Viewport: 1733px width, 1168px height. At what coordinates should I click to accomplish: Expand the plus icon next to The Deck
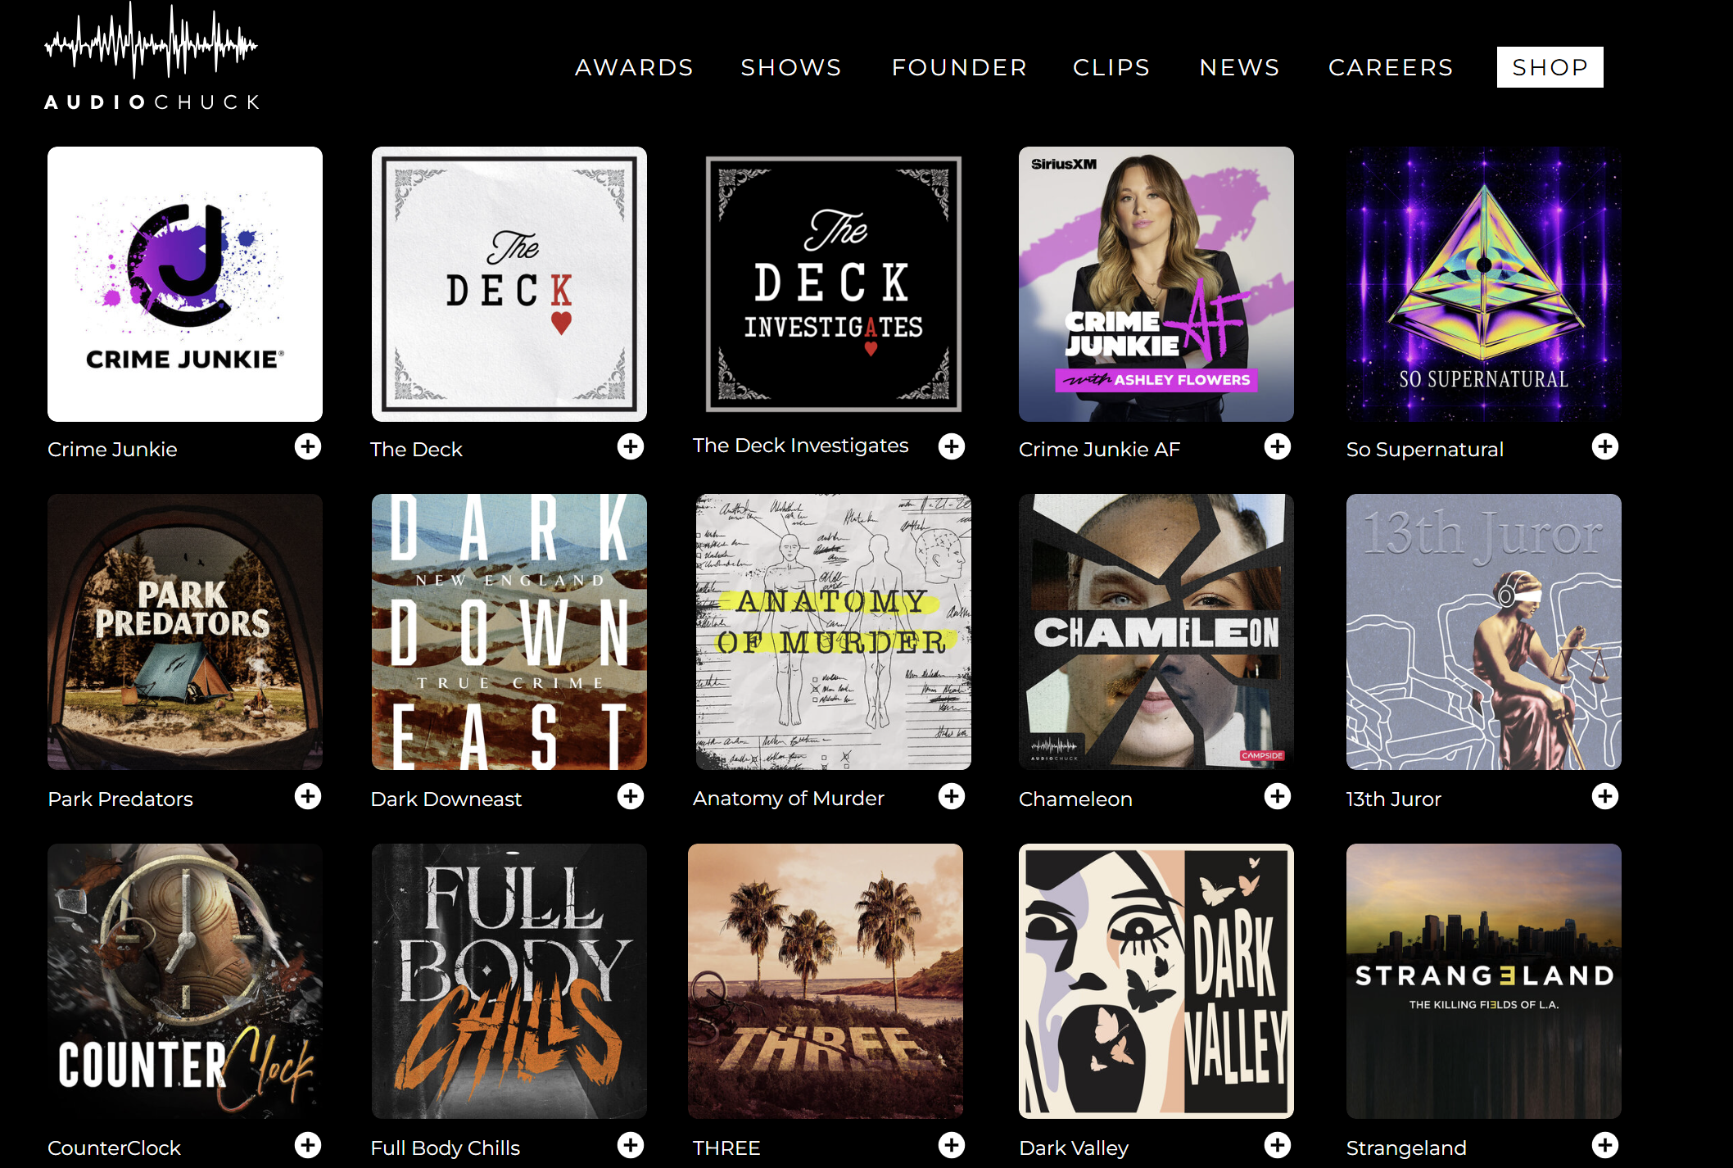click(x=631, y=446)
